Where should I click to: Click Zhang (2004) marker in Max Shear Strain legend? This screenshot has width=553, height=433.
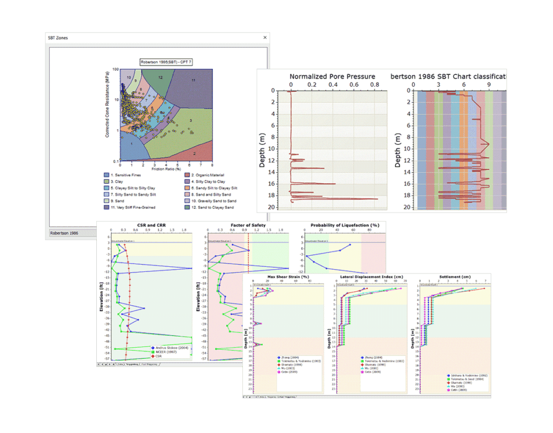(x=280, y=358)
